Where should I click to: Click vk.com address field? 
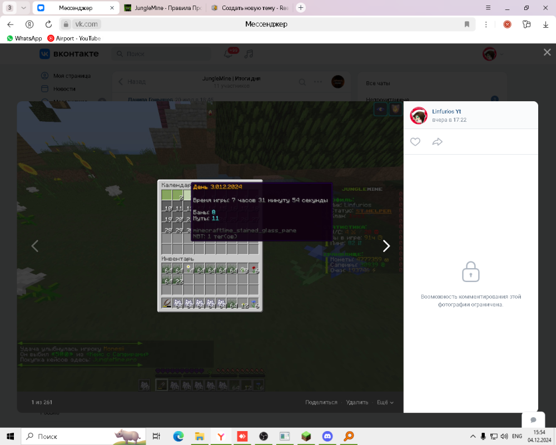pos(87,24)
